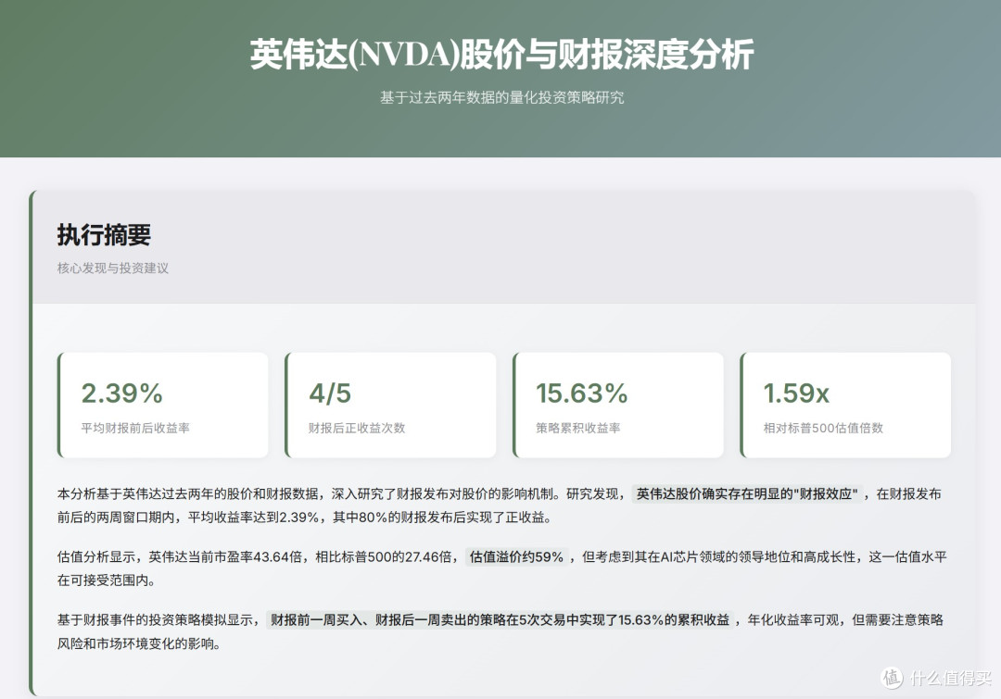The image size is (1001, 699).
Task: Click the 2.39% metric value
Action: 122,393
